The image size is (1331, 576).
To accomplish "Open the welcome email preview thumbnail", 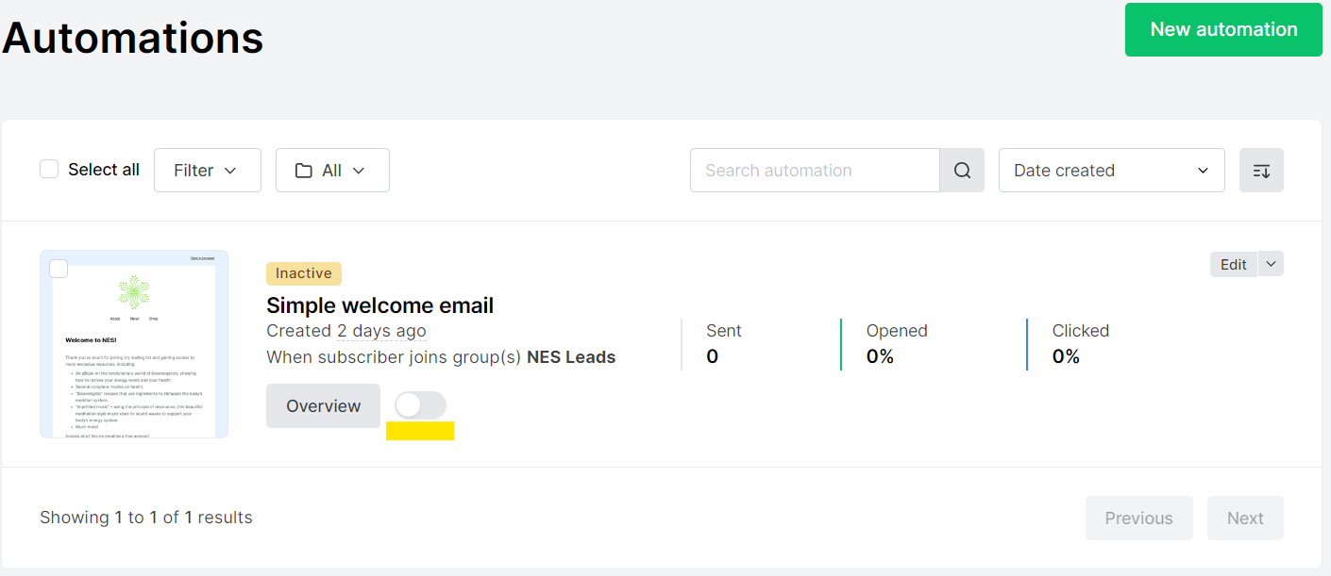I will (134, 344).
